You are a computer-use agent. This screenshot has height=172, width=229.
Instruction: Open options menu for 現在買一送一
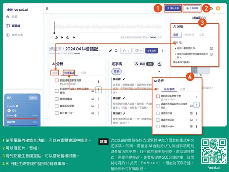tap(98, 113)
